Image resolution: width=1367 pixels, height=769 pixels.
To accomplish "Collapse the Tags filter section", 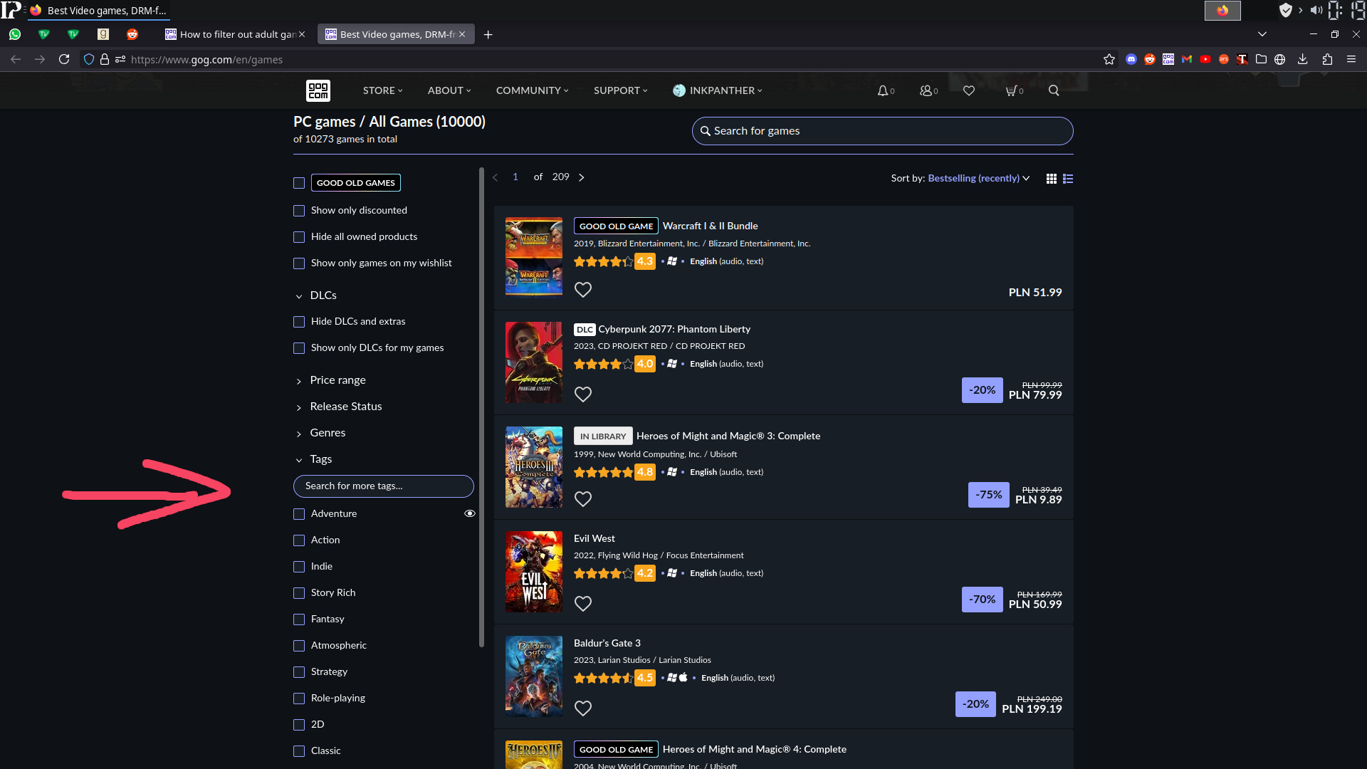I will click(313, 459).
